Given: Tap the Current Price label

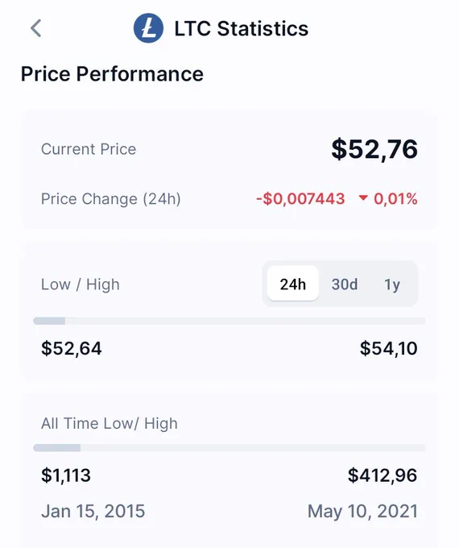Looking at the screenshot, I should point(89,149).
